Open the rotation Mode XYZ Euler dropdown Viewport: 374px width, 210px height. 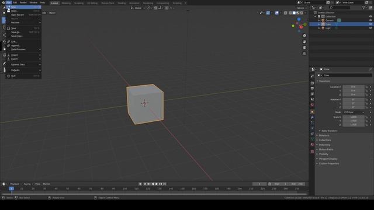354,112
